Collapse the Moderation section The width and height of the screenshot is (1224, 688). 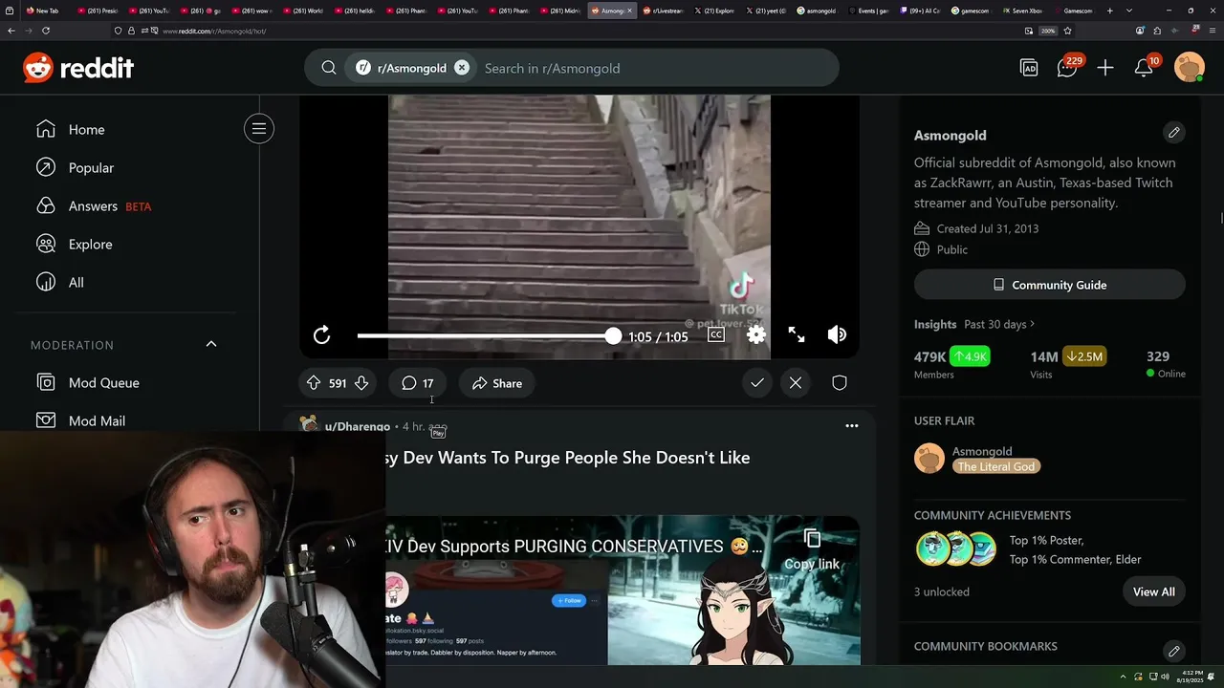pos(211,344)
